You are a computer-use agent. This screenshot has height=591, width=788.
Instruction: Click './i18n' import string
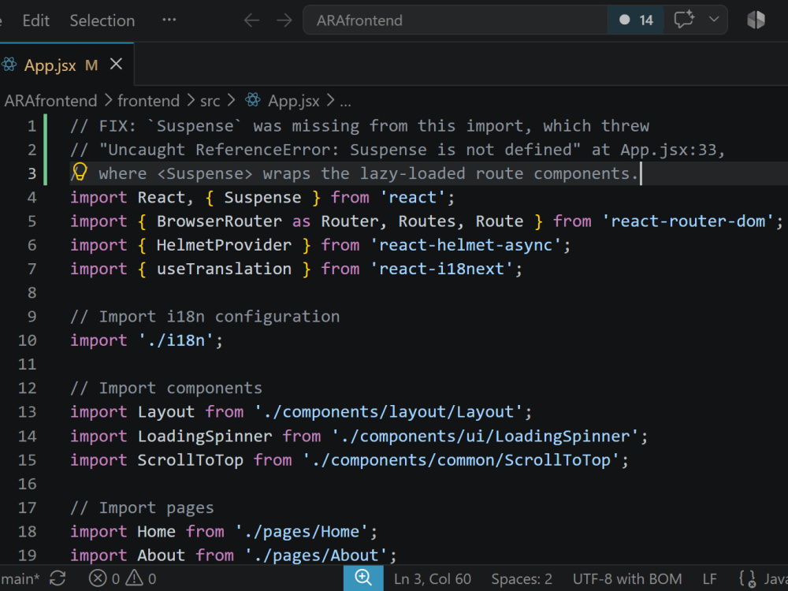tap(176, 340)
